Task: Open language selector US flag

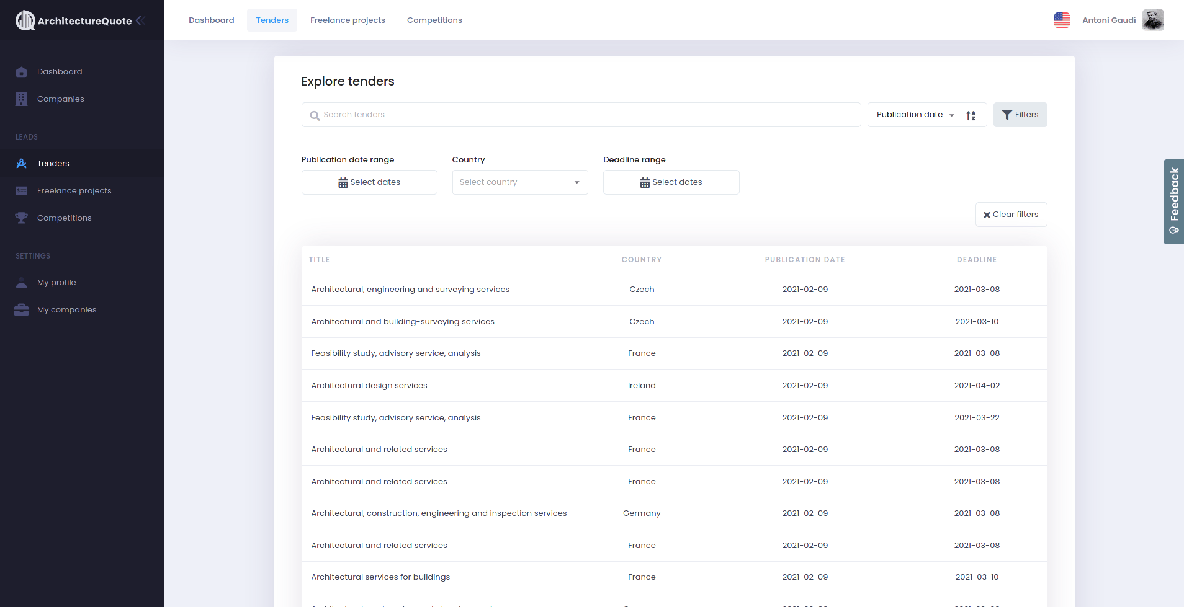Action: coord(1062,20)
